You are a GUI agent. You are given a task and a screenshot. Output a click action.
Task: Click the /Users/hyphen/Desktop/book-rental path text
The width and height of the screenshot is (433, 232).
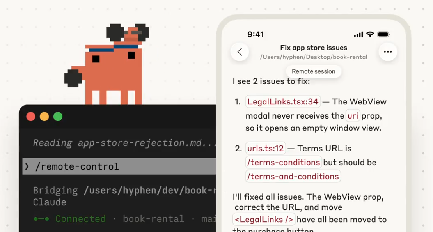tap(313, 57)
